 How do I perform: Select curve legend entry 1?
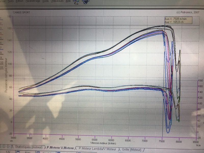1,18
